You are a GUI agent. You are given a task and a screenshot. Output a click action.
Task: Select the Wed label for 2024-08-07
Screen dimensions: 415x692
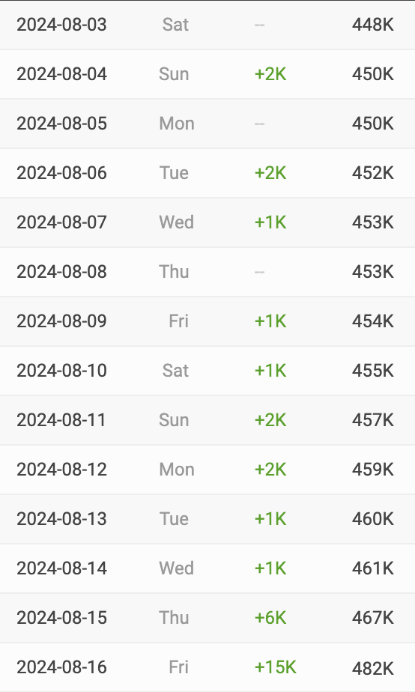pyautogui.click(x=176, y=222)
